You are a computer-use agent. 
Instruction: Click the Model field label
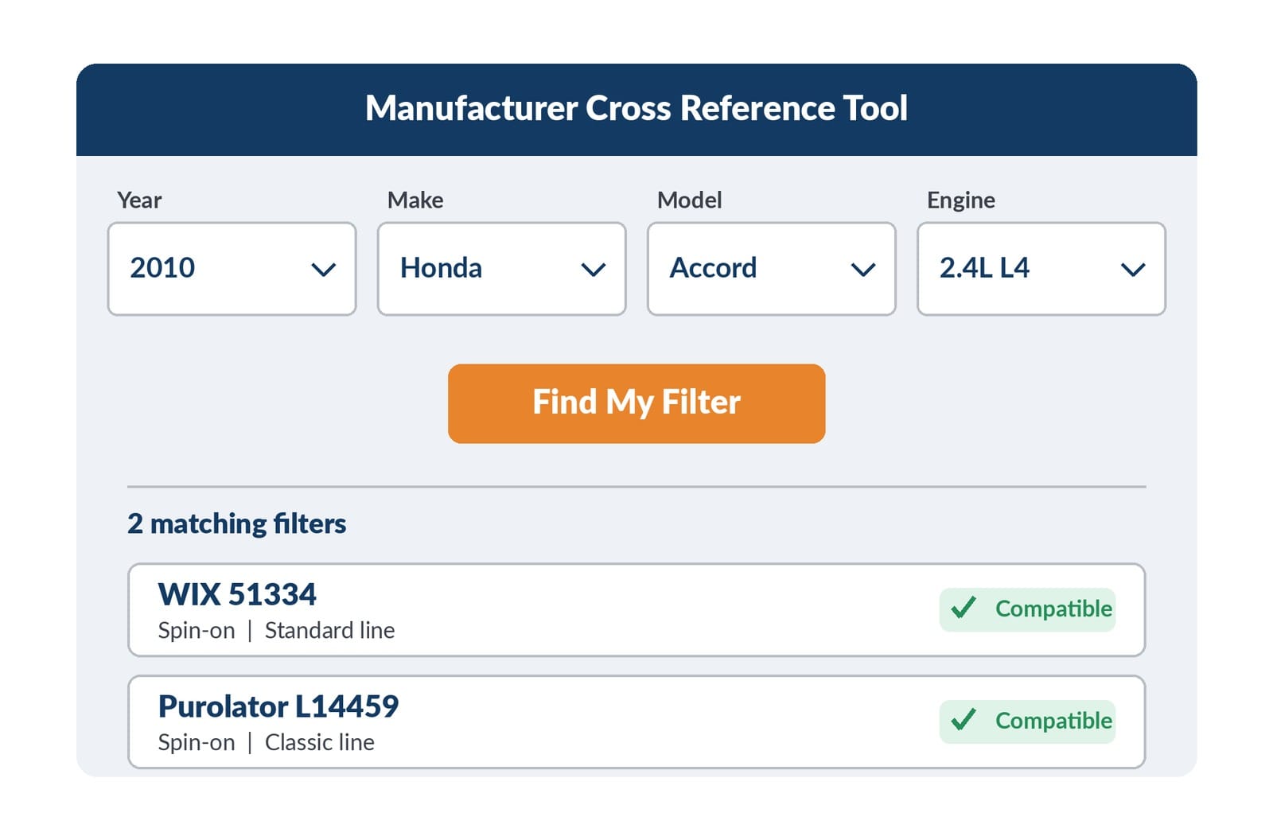(690, 200)
